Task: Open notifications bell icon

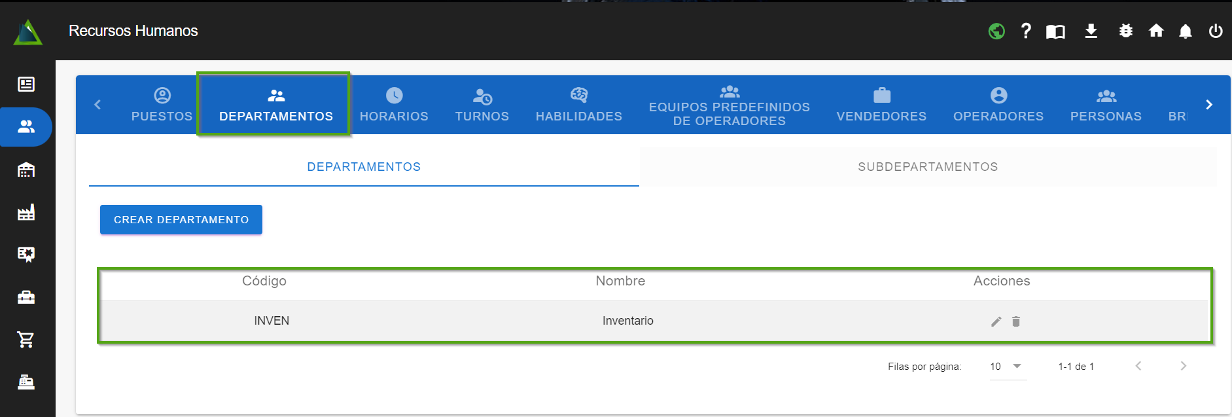Action: (1185, 31)
